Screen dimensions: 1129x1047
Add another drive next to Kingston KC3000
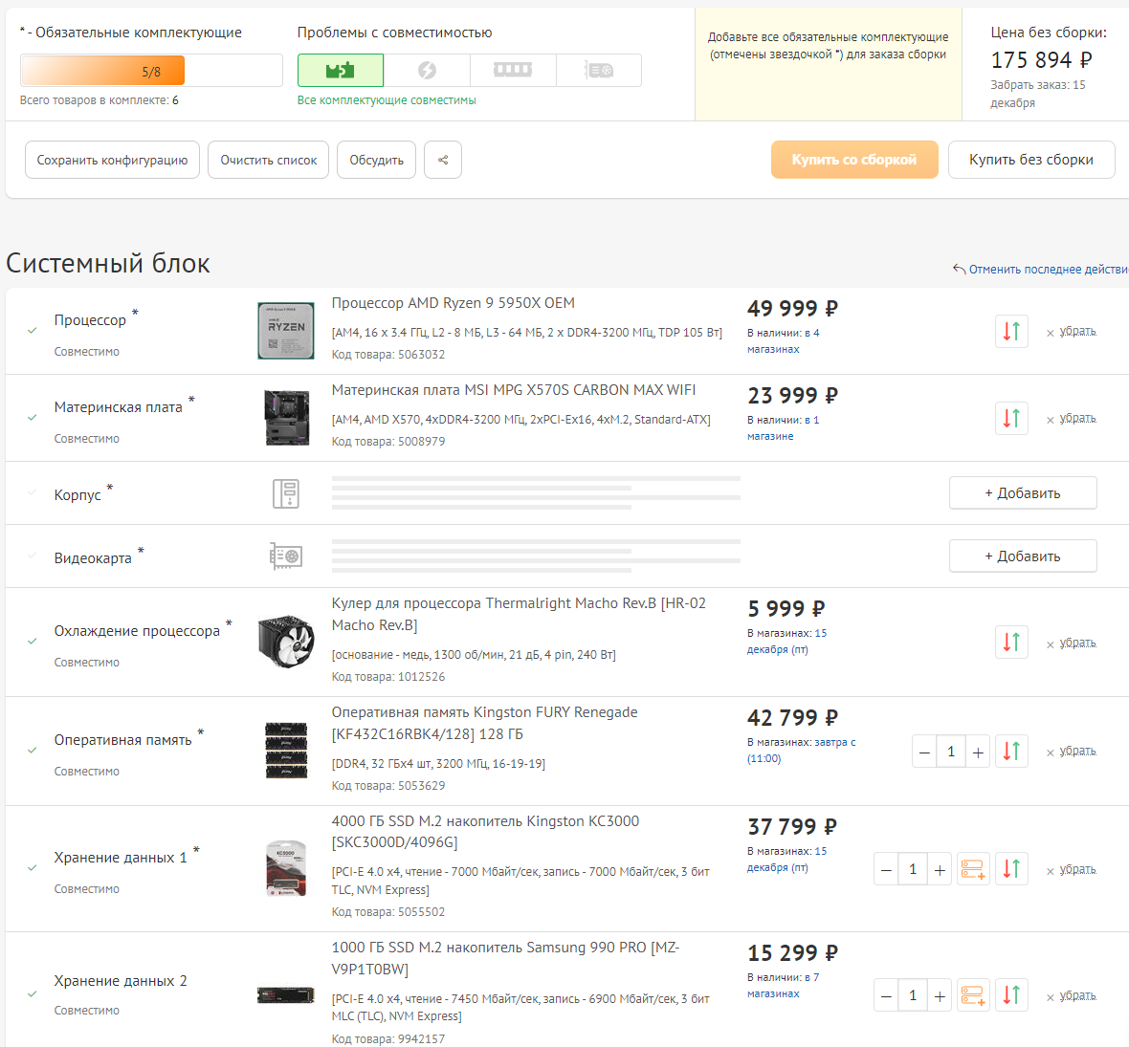[973, 869]
